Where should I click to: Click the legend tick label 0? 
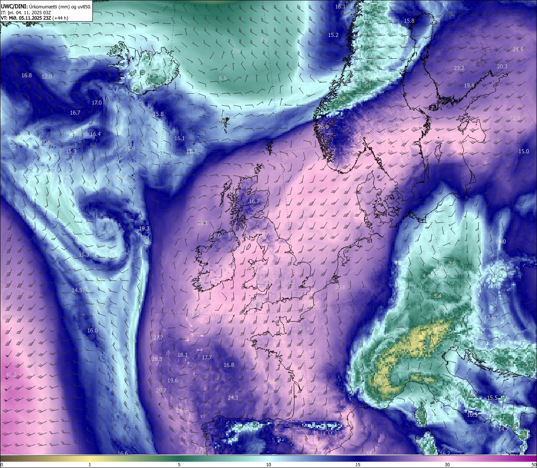[x=2, y=465]
